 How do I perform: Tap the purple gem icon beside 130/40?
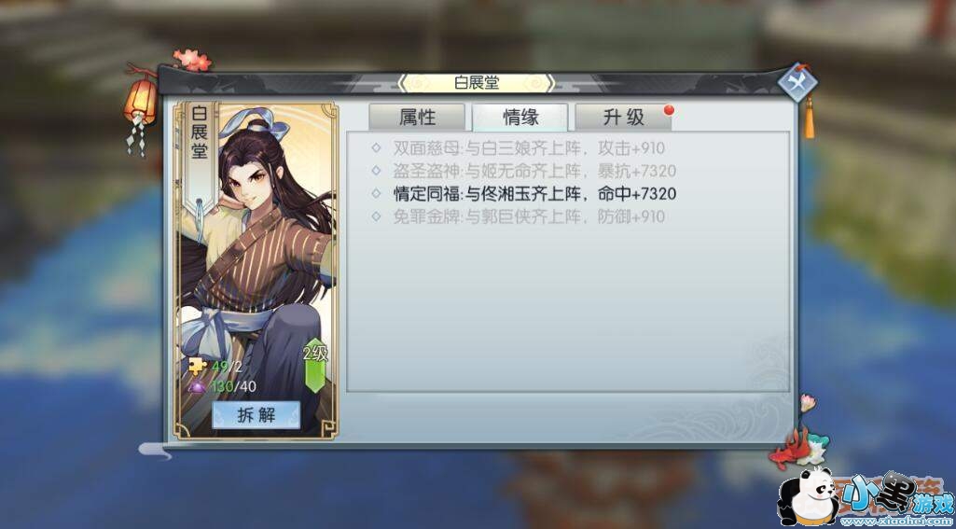pyautogui.click(x=198, y=385)
